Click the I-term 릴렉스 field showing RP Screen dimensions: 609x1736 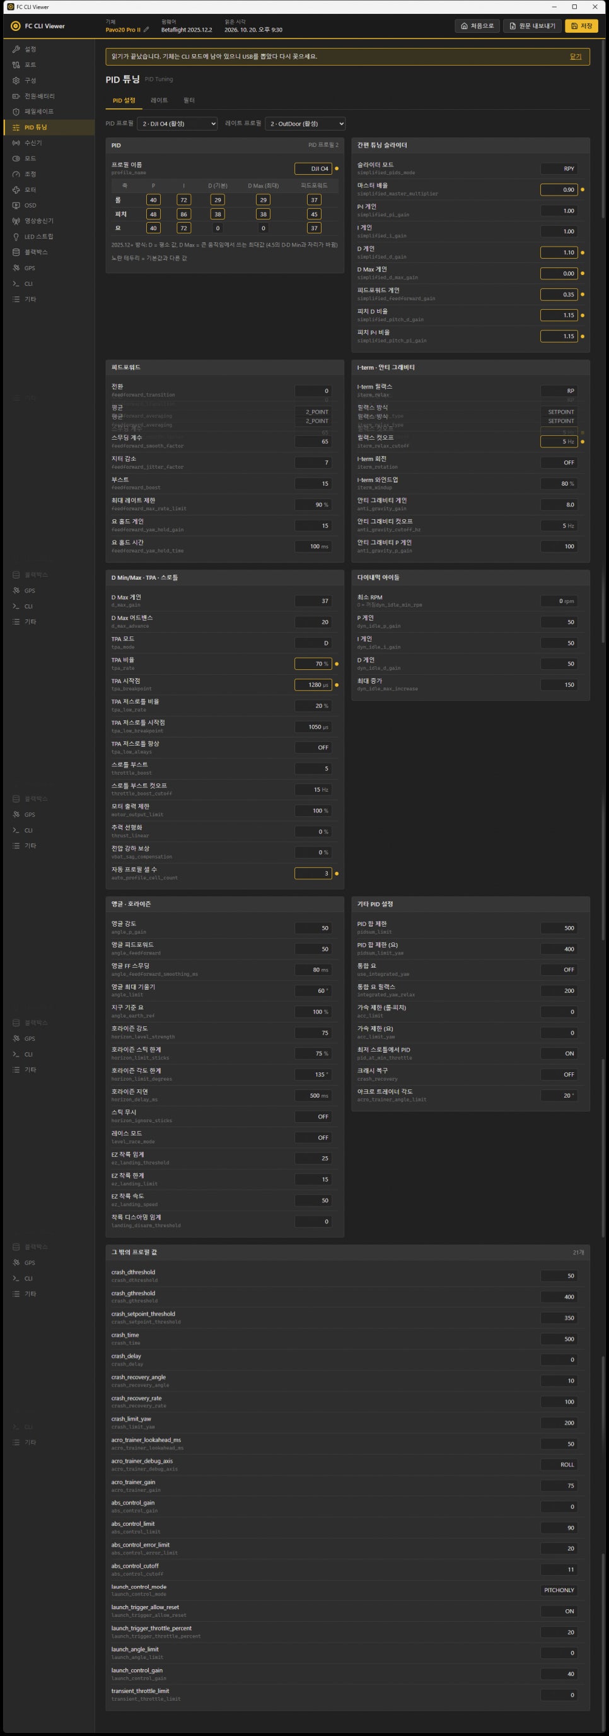point(559,391)
